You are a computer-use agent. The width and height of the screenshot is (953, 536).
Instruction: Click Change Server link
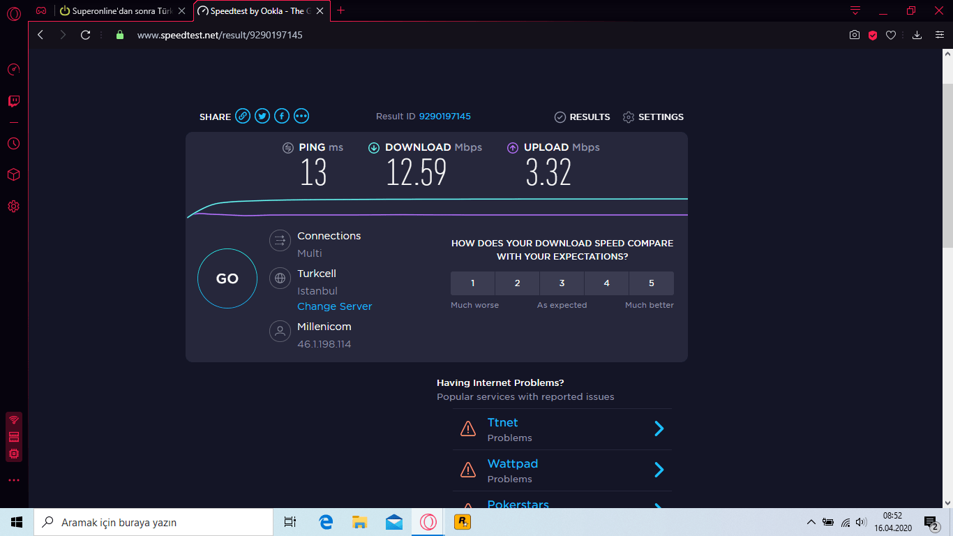coord(335,306)
